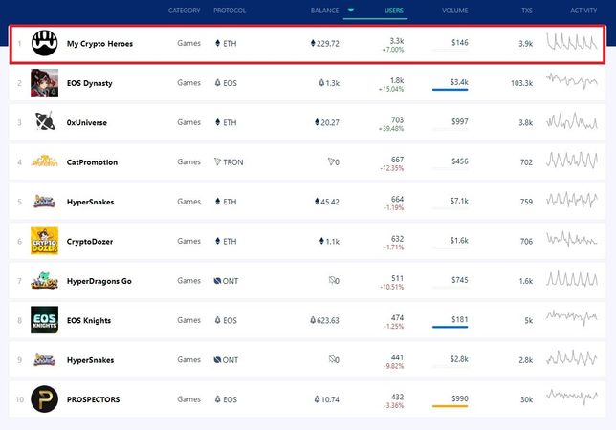
Task: Click the CATEGORY column header
Action: pyautogui.click(x=184, y=11)
